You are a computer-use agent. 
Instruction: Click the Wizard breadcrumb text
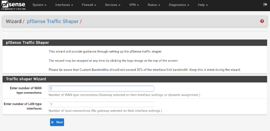(14, 21)
